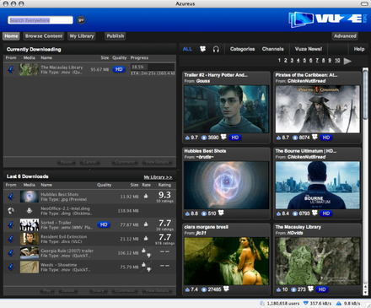Follow the My Library >> link
Screen dimensions: 371x308
tap(158, 177)
